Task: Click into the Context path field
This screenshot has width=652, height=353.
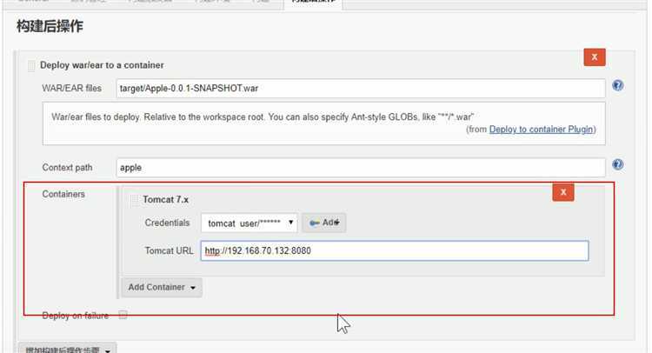Action: pos(360,167)
